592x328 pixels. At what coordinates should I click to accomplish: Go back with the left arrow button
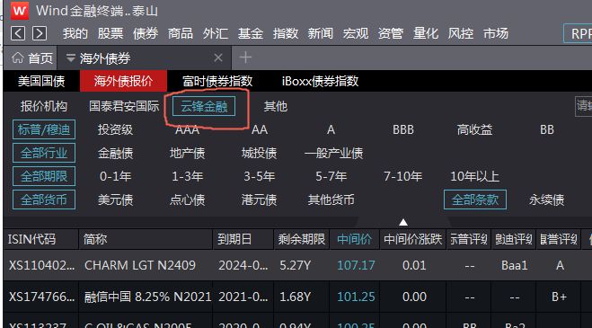tap(18, 33)
